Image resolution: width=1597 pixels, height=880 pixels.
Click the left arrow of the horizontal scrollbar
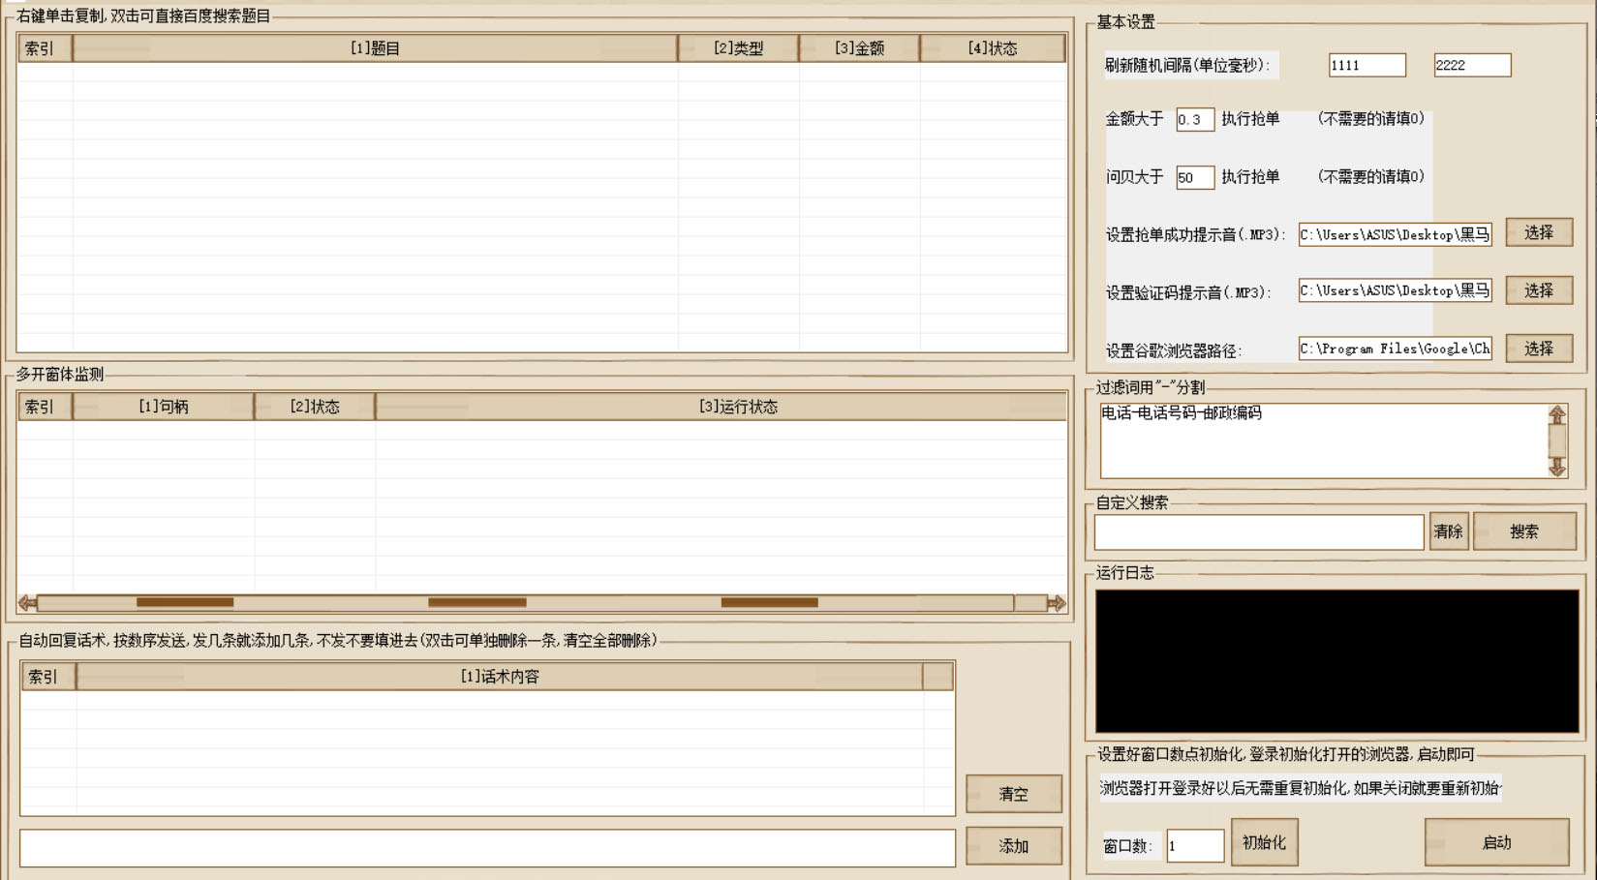(x=27, y=603)
